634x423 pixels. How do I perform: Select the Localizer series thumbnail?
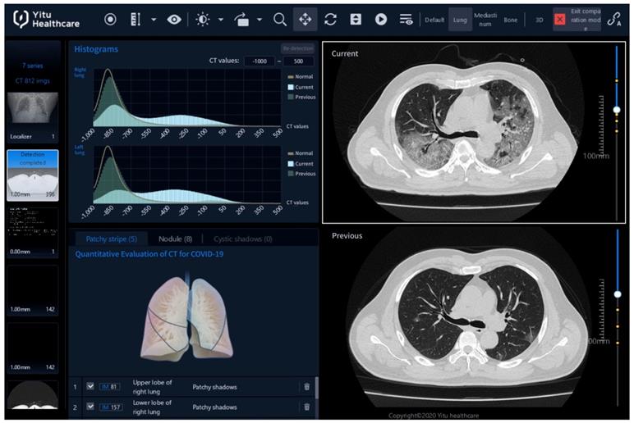(x=33, y=111)
